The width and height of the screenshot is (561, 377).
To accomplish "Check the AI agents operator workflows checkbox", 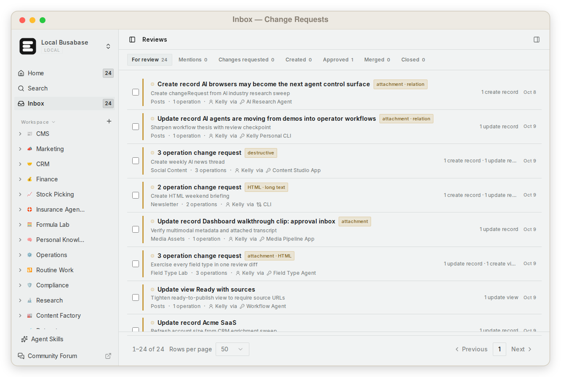I will click(x=136, y=127).
